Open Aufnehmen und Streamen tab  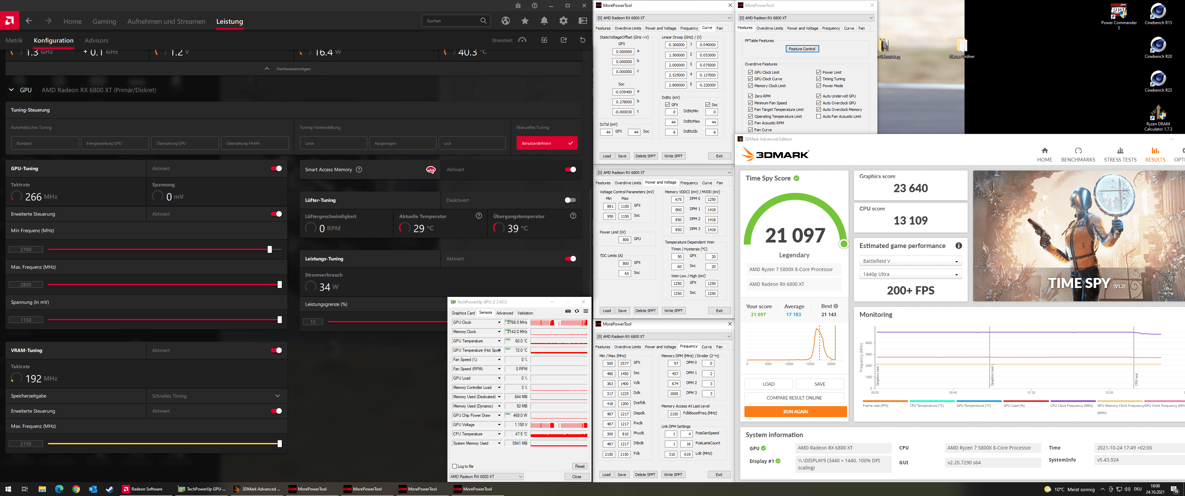(166, 21)
